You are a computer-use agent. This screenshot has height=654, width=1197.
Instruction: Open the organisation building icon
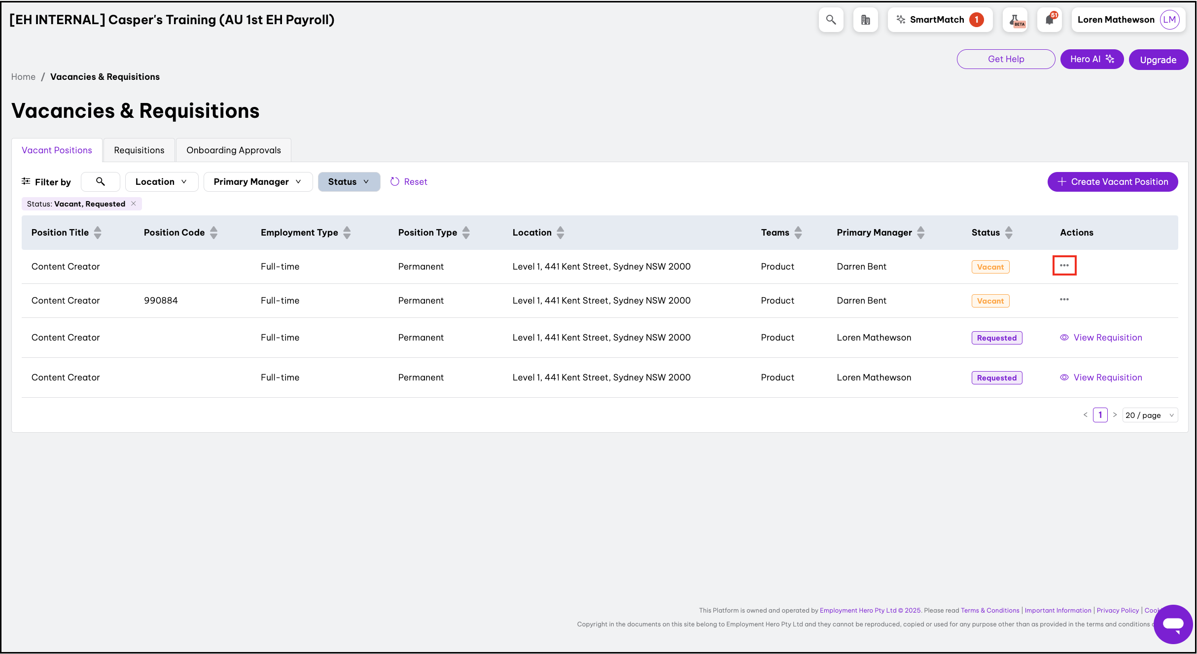(865, 20)
